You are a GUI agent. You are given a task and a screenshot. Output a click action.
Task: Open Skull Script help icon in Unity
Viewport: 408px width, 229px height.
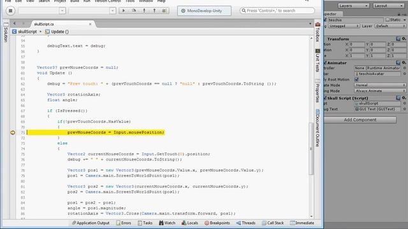pos(398,98)
